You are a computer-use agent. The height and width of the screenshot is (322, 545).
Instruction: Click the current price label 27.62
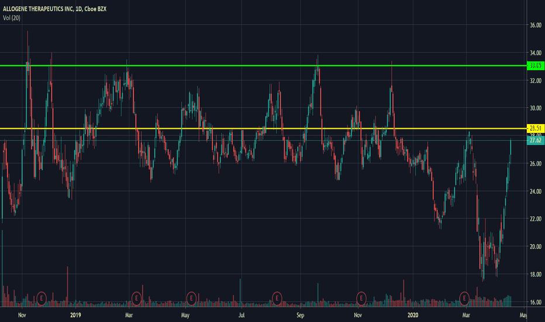tap(536, 141)
